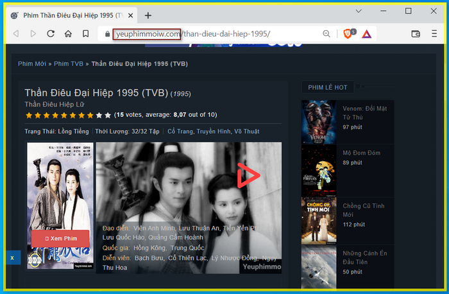Click the Trạng Thái: Lồng Tiếng text

click(x=56, y=131)
